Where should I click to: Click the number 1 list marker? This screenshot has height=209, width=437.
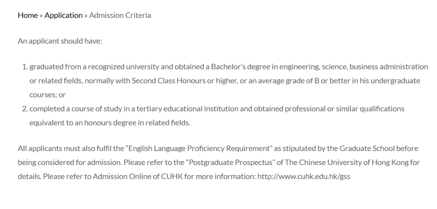(24, 67)
